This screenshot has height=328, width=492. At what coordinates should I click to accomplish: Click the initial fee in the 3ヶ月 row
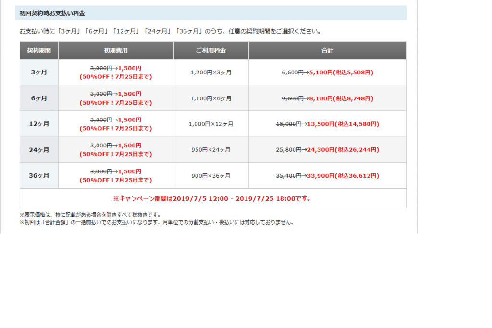point(116,73)
